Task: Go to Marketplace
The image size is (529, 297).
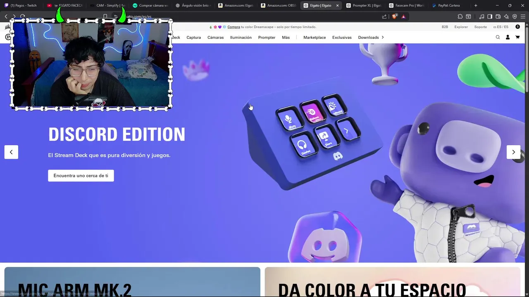Action: [315, 38]
